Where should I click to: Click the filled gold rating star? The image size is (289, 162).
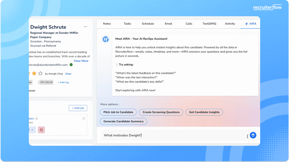pos(34,73)
